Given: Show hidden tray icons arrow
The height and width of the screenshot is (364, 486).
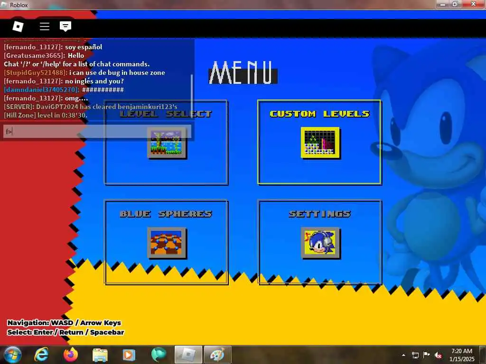Looking at the screenshot, I should [x=403, y=355].
